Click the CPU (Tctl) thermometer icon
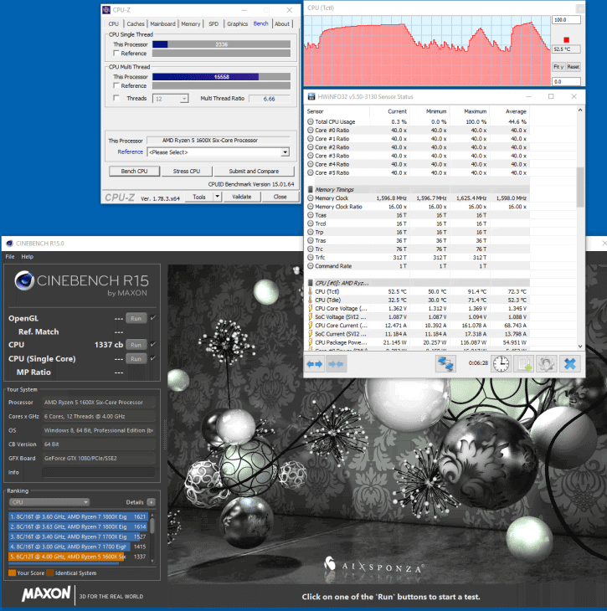The width and height of the screenshot is (607, 611). click(x=311, y=291)
